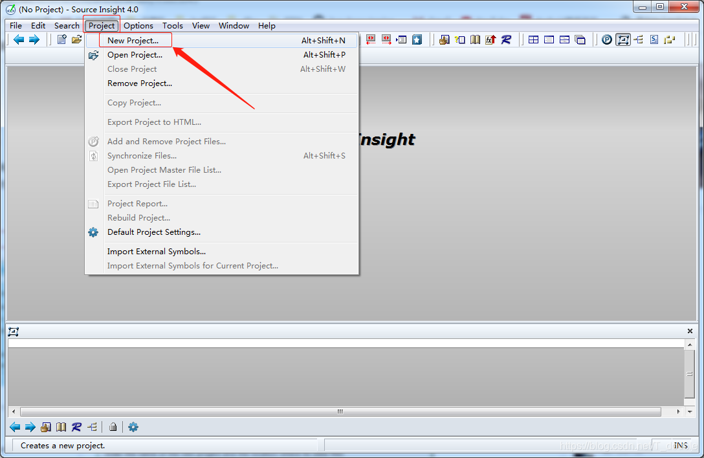704x458 pixels.
Task: Click the fx Jump To Caller icon
Action: (x=490, y=39)
